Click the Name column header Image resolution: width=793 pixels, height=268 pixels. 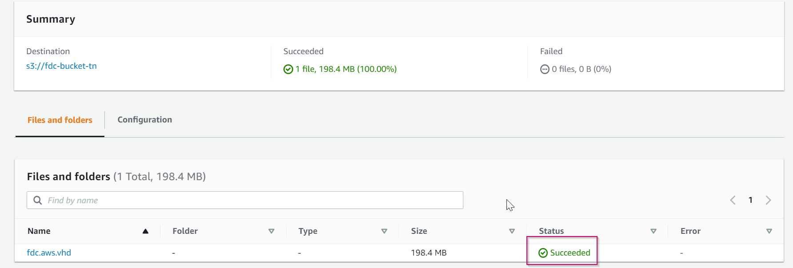(39, 231)
